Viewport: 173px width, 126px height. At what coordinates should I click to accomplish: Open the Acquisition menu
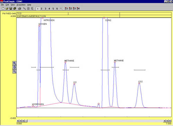21,5
